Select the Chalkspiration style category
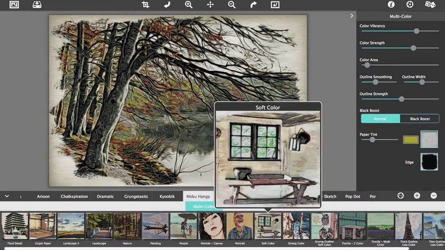The width and height of the screenshot is (445, 250). [74, 197]
